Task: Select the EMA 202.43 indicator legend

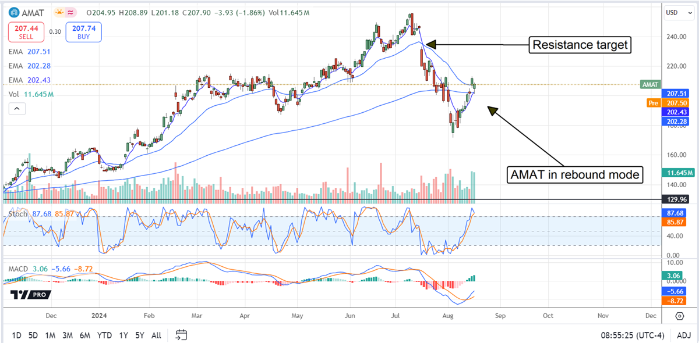Action: pos(29,80)
